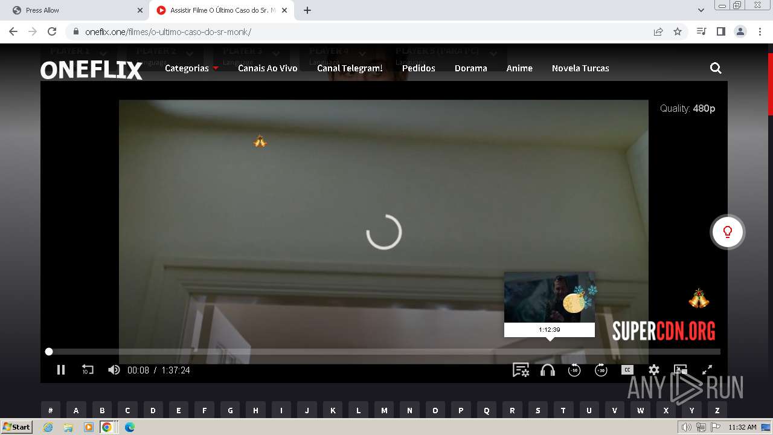This screenshot has height=435, width=773.
Task: Open Canais Ao Vivo
Action: pyautogui.click(x=268, y=68)
